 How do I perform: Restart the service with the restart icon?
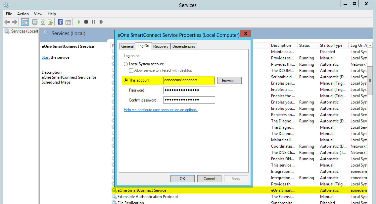(101, 22)
